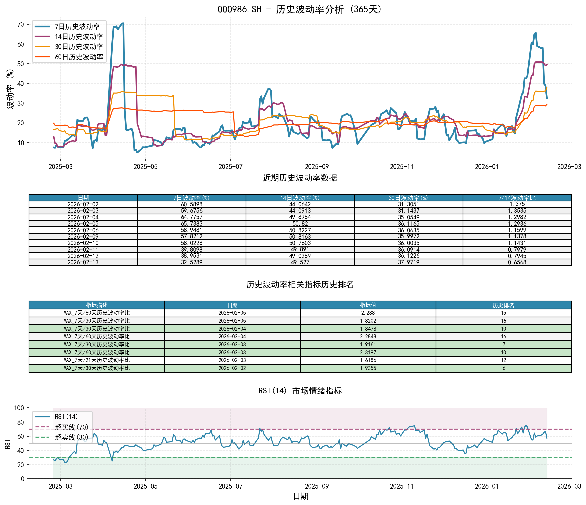This screenshot has width=586, height=505.
Task: Click the 指标值 column header
Action: point(368,305)
